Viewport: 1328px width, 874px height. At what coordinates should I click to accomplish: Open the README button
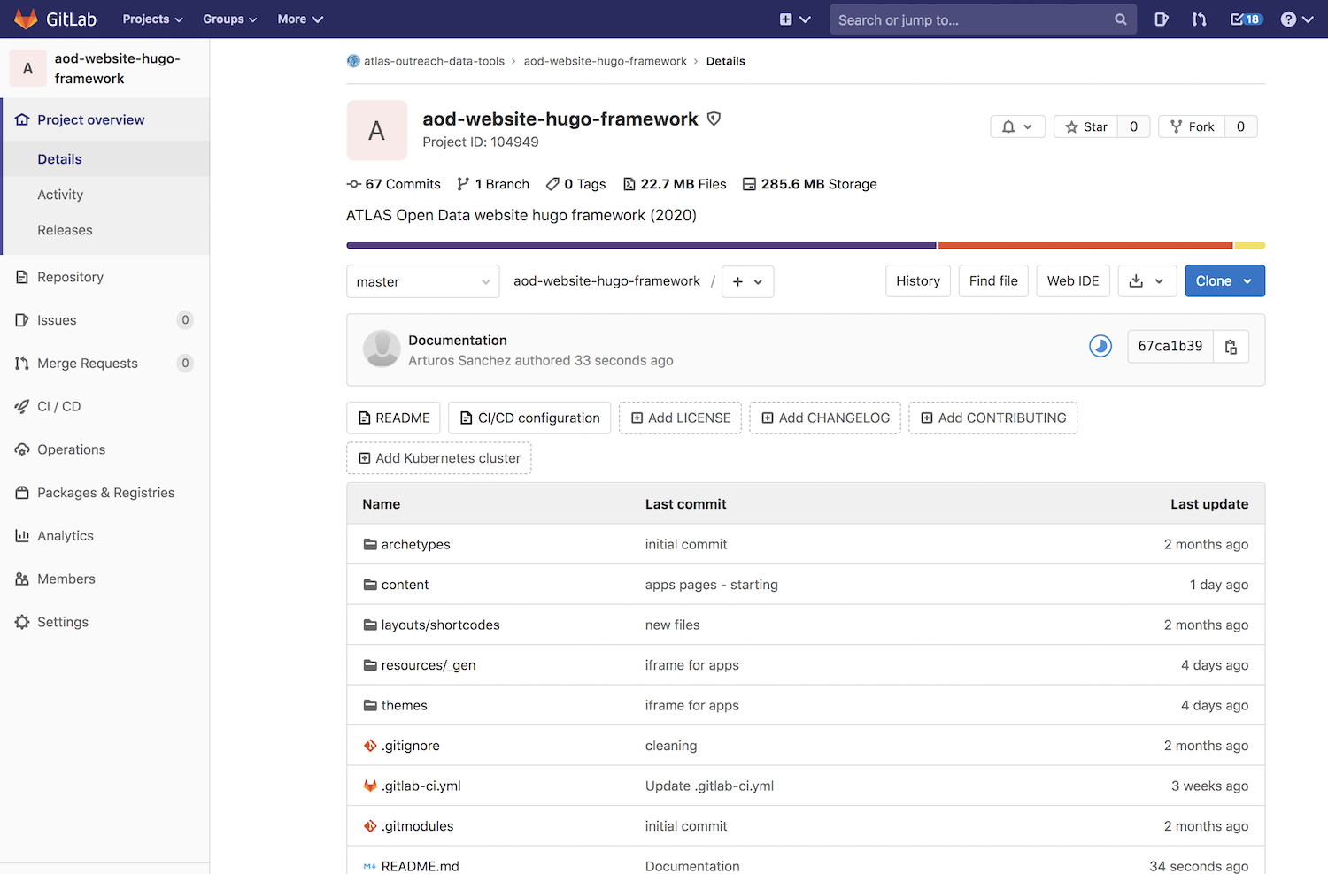tap(394, 418)
